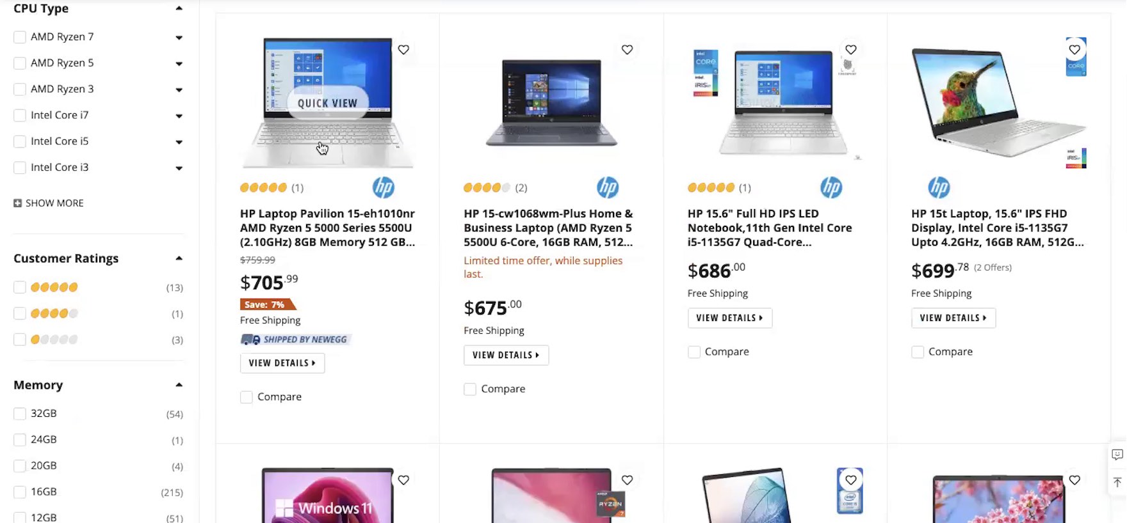Open the feedback chat icon at right edge
The height and width of the screenshot is (523, 1127).
pos(1117,455)
